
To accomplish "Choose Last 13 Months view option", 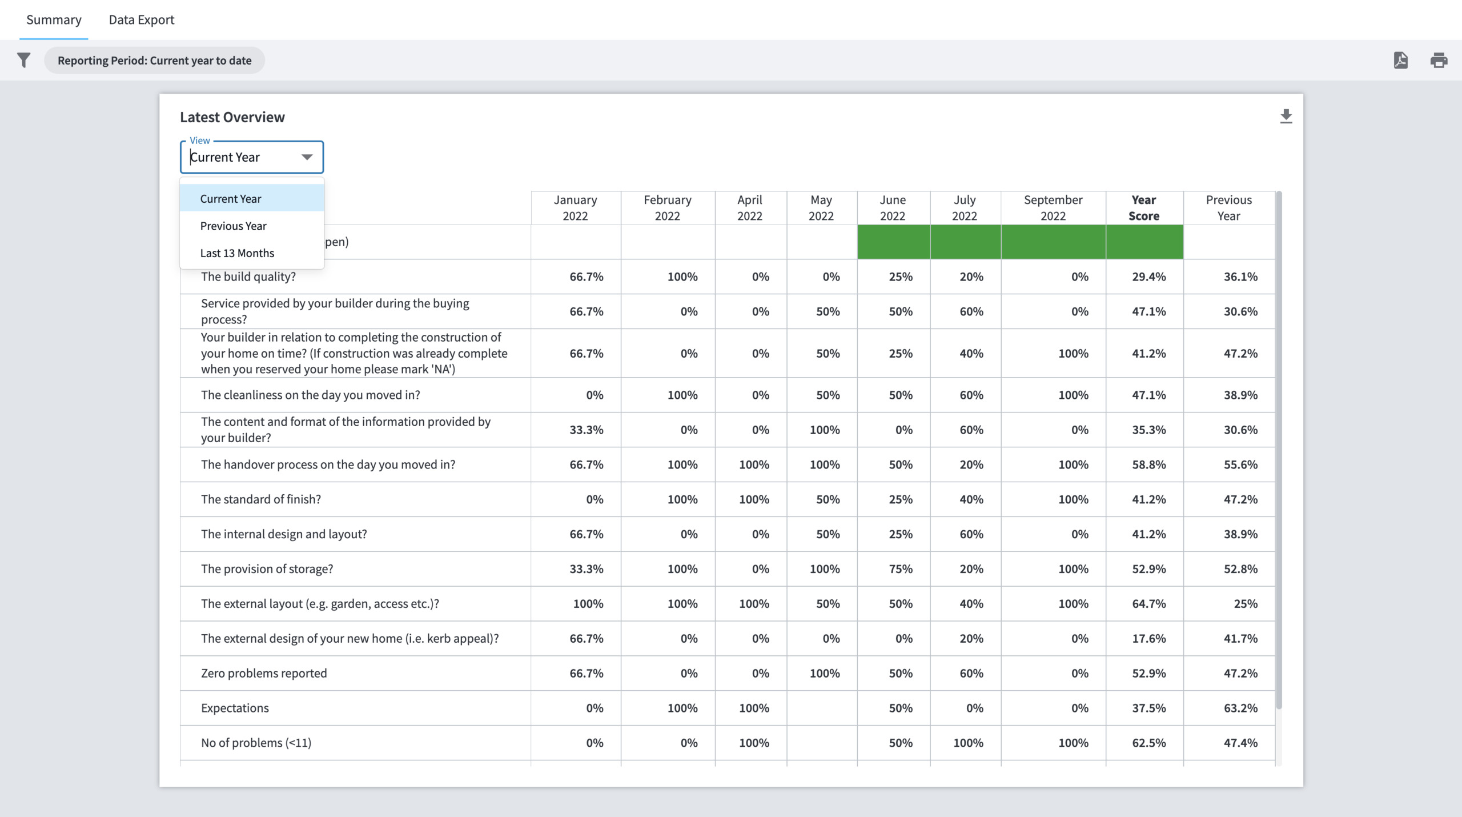I will (x=236, y=253).
